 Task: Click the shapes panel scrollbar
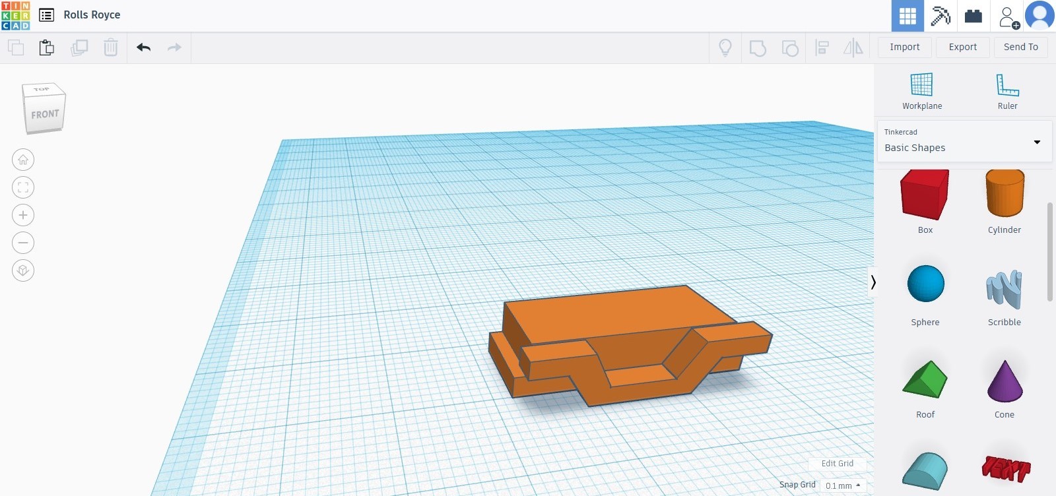point(1049,252)
